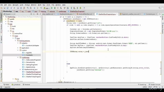The height and width of the screenshot is (92, 164).
Task: Open the AVD Manager icon
Action: pyautogui.click(x=74, y=8)
